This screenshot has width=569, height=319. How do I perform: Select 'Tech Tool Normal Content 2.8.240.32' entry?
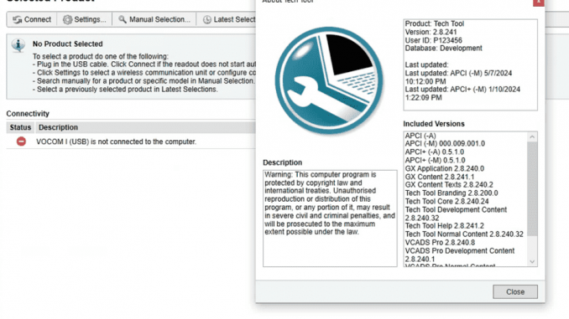coord(464,234)
